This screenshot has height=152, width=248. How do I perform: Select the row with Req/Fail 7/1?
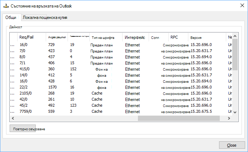pyautogui.click(x=121, y=63)
